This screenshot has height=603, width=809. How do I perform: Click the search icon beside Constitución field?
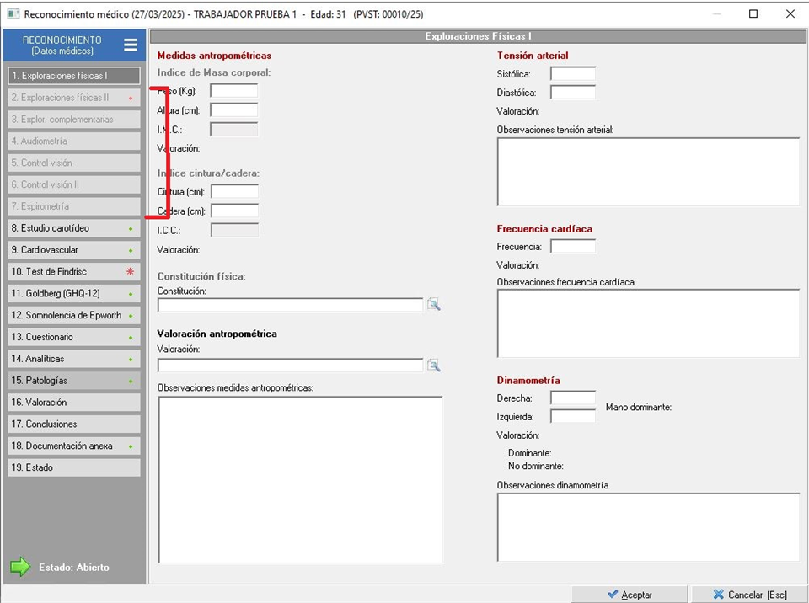pyautogui.click(x=433, y=305)
